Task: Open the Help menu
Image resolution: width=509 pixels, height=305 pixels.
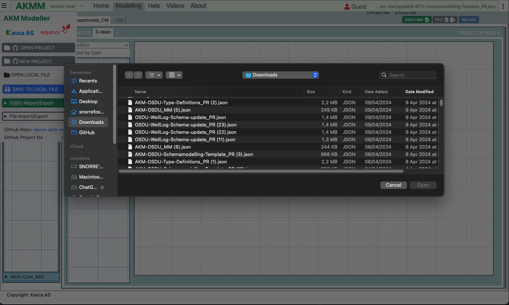Action: (x=154, y=6)
